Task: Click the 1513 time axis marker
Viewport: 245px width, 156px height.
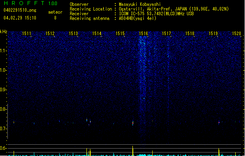Action: pos(73,33)
